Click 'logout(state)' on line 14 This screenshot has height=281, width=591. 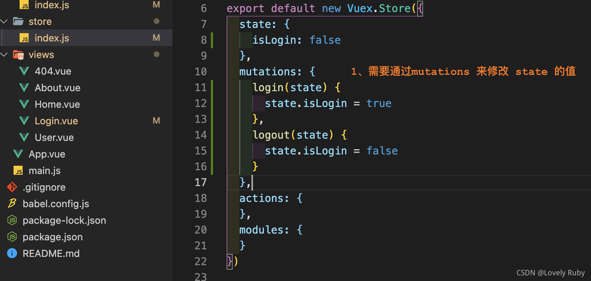(293, 135)
